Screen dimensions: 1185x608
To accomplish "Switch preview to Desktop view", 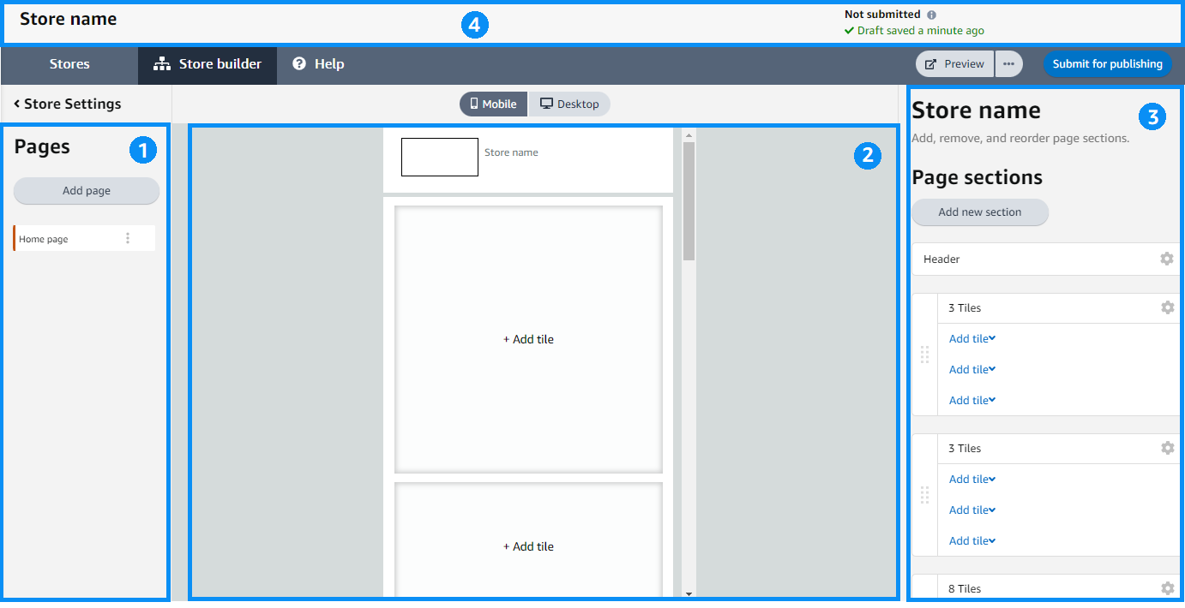I will 569,104.
